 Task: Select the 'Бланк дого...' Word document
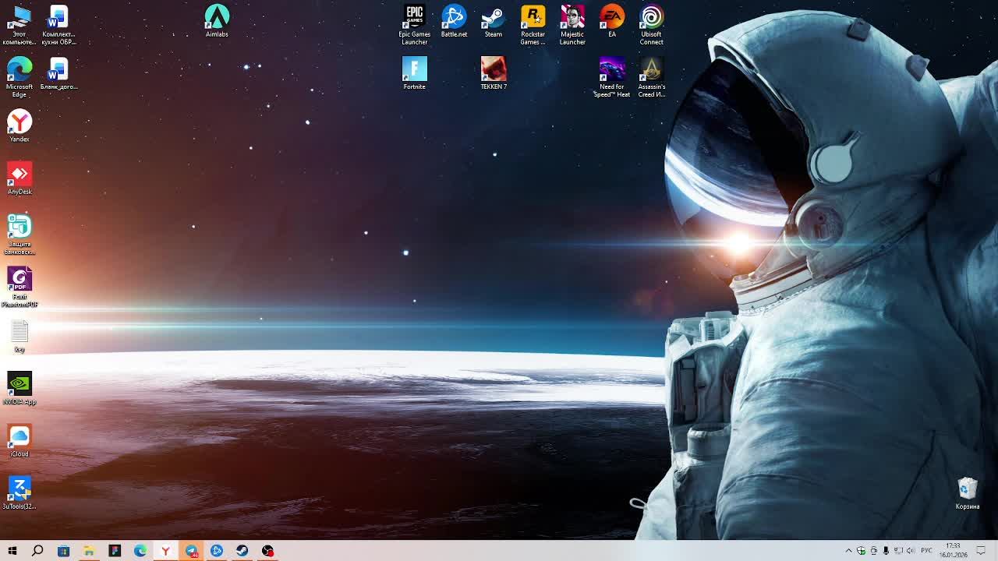click(58, 74)
